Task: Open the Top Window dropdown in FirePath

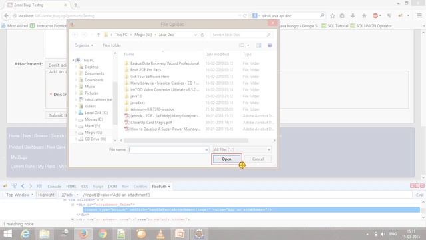Action: point(19,195)
